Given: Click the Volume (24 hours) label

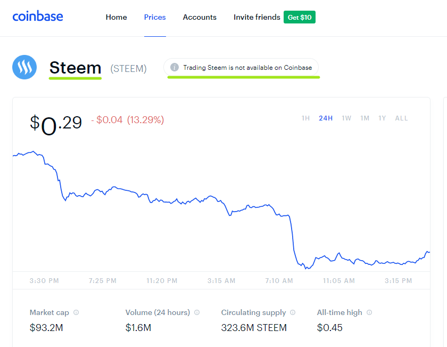Looking at the screenshot, I should pyautogui.click(x=158, y=312).
